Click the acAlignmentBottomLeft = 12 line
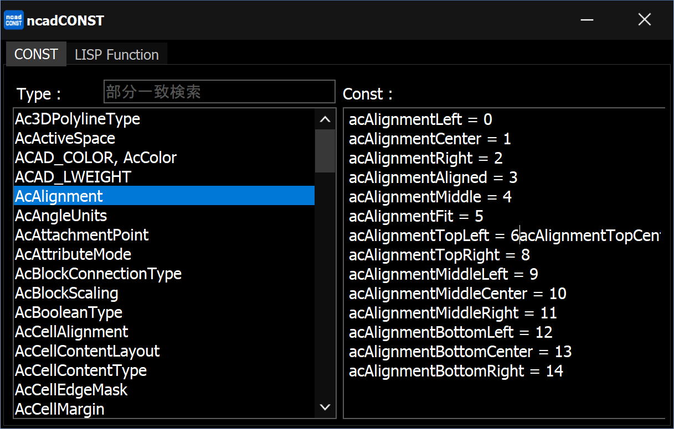Image resolution: width=674 pixels, height=429 pixels. click(x=451, y=332)
